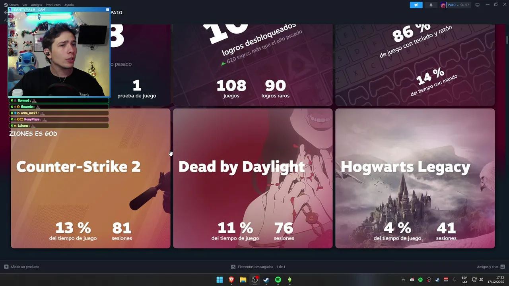Click the network tray icon
509x286 pixels.
pyautogui.click(x=474, y=280)
